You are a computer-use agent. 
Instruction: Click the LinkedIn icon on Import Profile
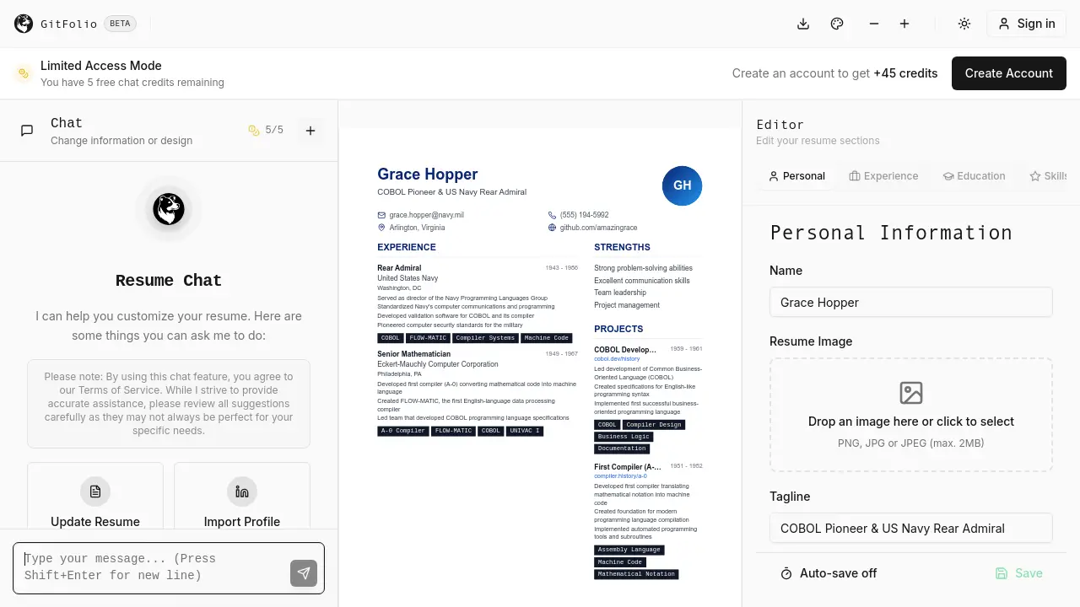(x=242, y=492)
